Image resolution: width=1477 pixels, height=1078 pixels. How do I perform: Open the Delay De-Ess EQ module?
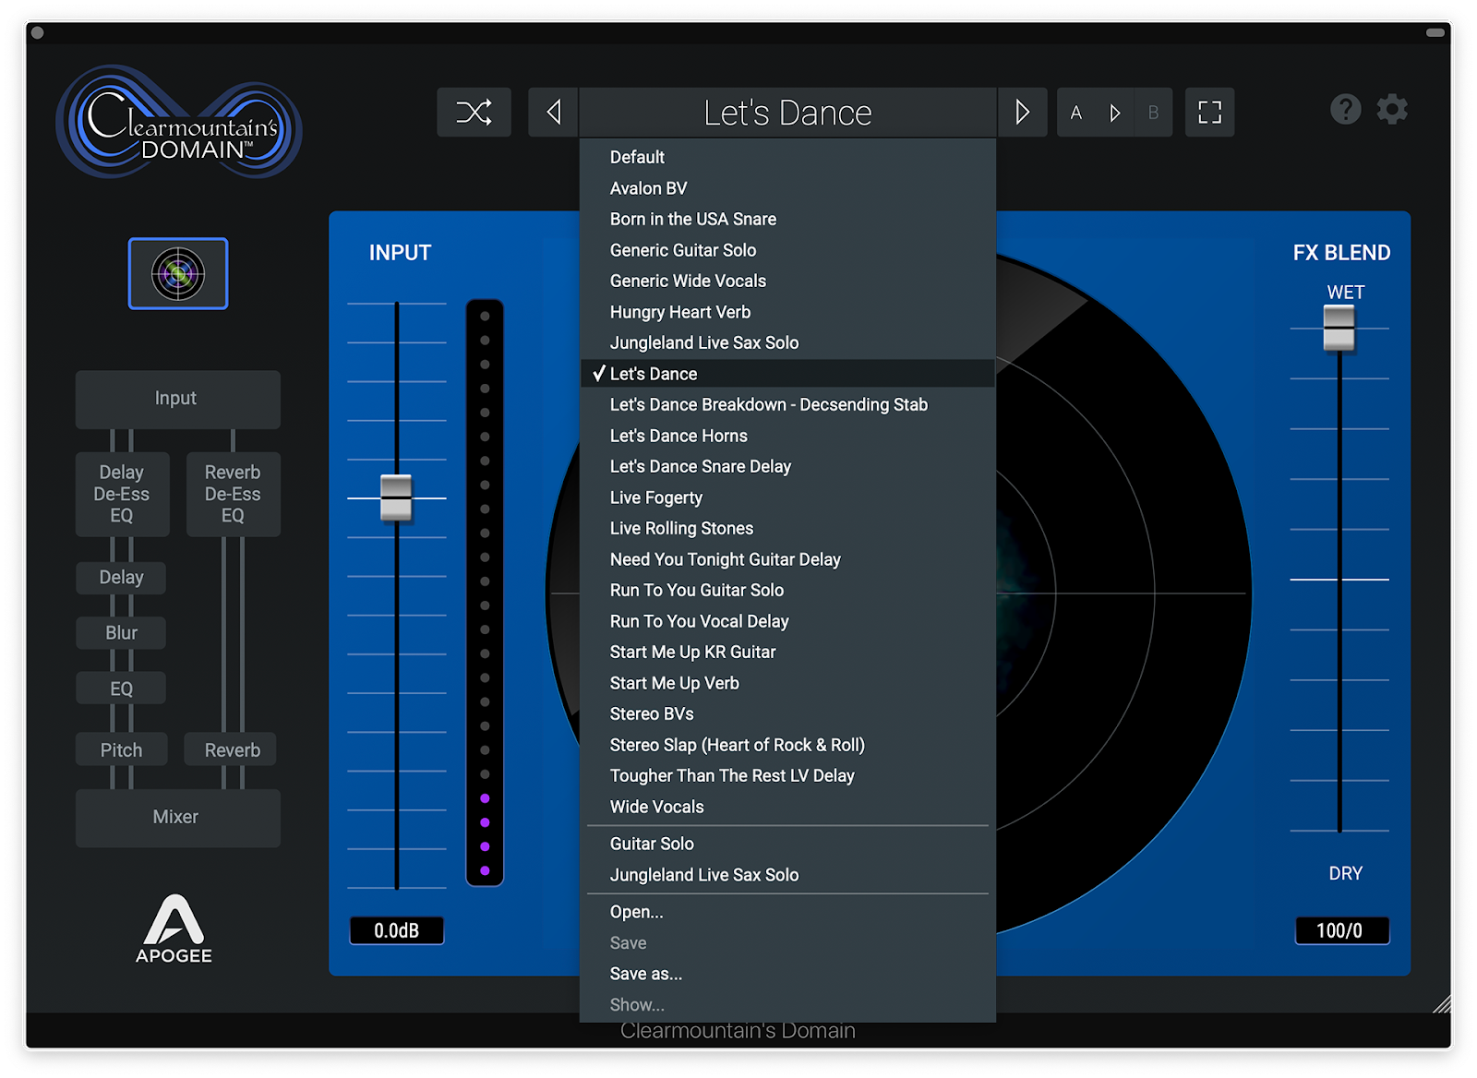pos(122,494)
